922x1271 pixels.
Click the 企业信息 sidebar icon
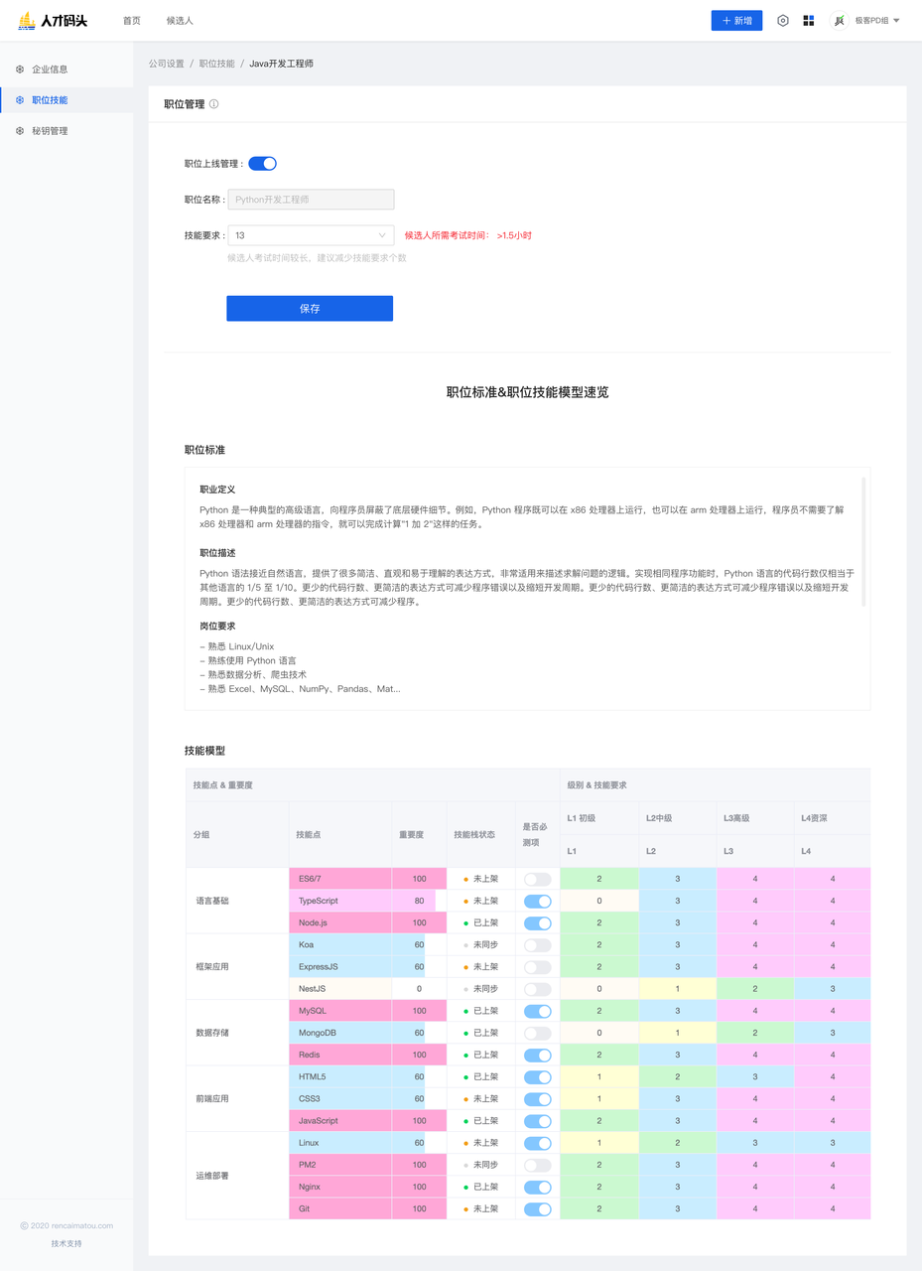pyautogui.click(x=20, y=70)
